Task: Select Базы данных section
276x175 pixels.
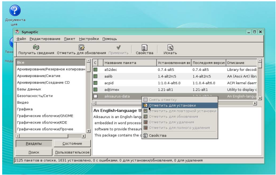Action: (51, 89)
